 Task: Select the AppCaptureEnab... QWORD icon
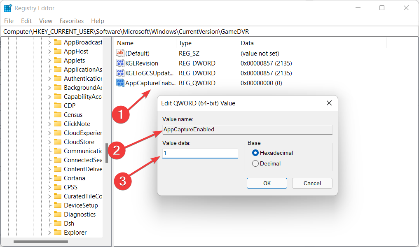click(120, 83)
